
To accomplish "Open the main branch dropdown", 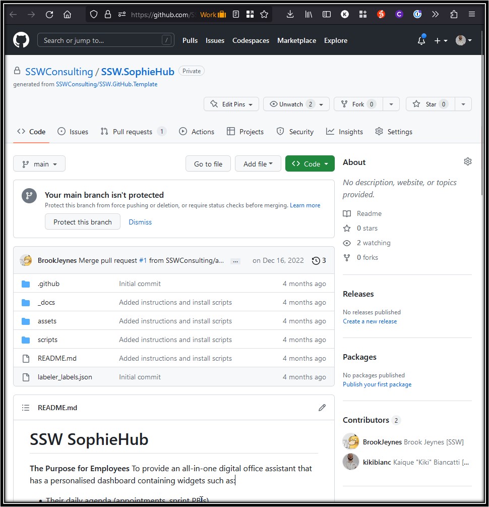I will [x=39, y=164].
